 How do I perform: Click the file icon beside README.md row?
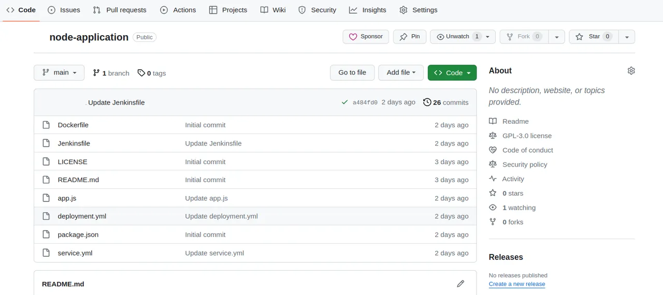click(x=47, y=180)
